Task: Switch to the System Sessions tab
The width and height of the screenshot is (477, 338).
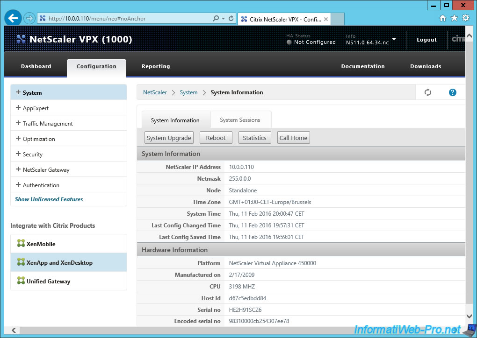Action: (240, 120)
